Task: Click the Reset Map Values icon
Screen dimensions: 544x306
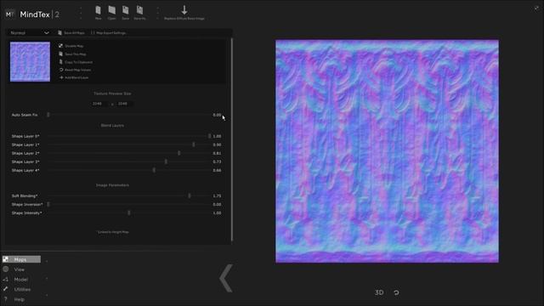Action: [x=61, y=70]
